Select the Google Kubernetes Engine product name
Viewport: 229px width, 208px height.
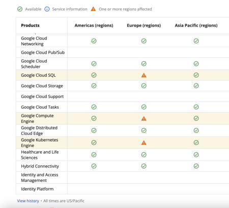click(40, 143)
